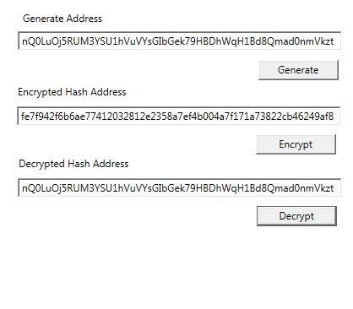Focus the Generate Address text field
Image resolution: width=353 pixels, height=309 pixels.
pos(179,41)
